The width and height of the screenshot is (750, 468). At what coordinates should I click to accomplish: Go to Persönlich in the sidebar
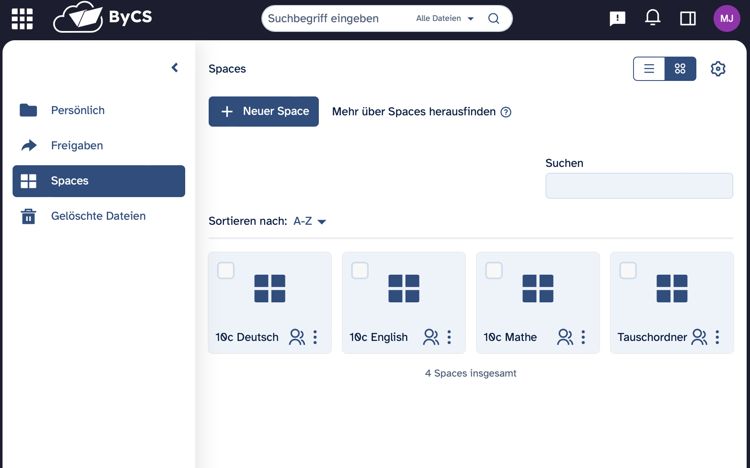point(78,110)
